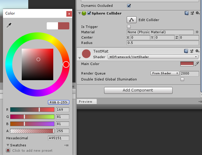Edit the Radius field showing 0.5
The height and width of the screenshot is (155, 202).
[x=163, y=43]
